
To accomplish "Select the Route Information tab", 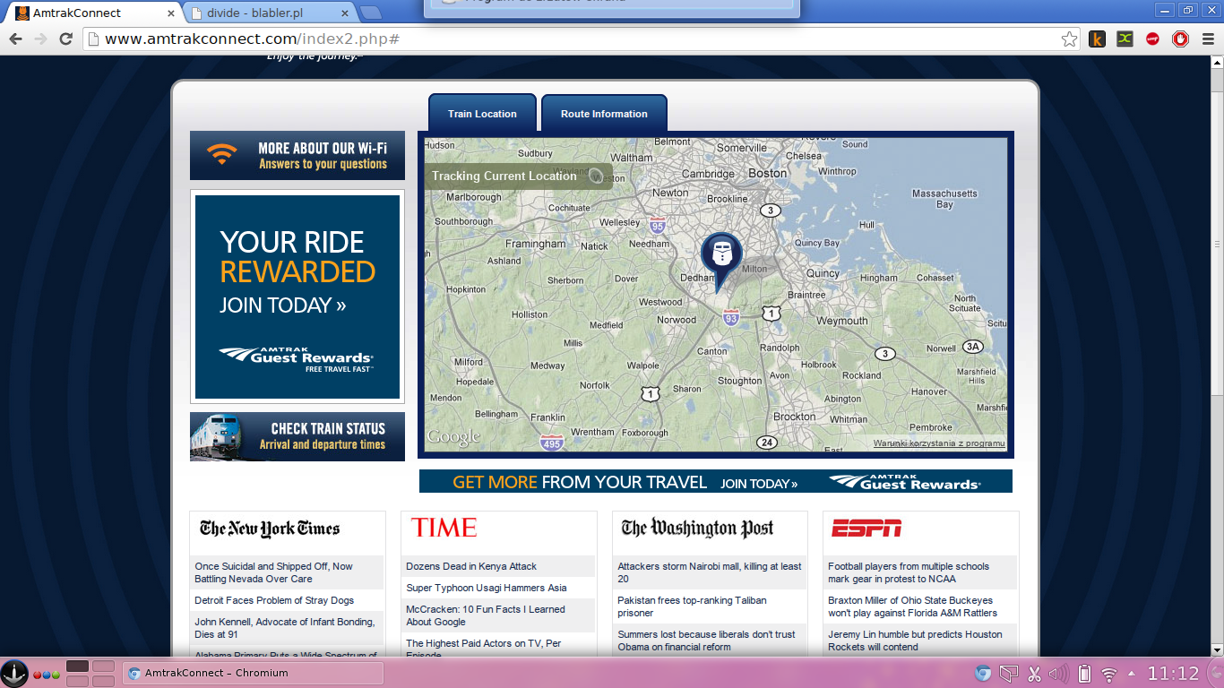I will 604,114.
